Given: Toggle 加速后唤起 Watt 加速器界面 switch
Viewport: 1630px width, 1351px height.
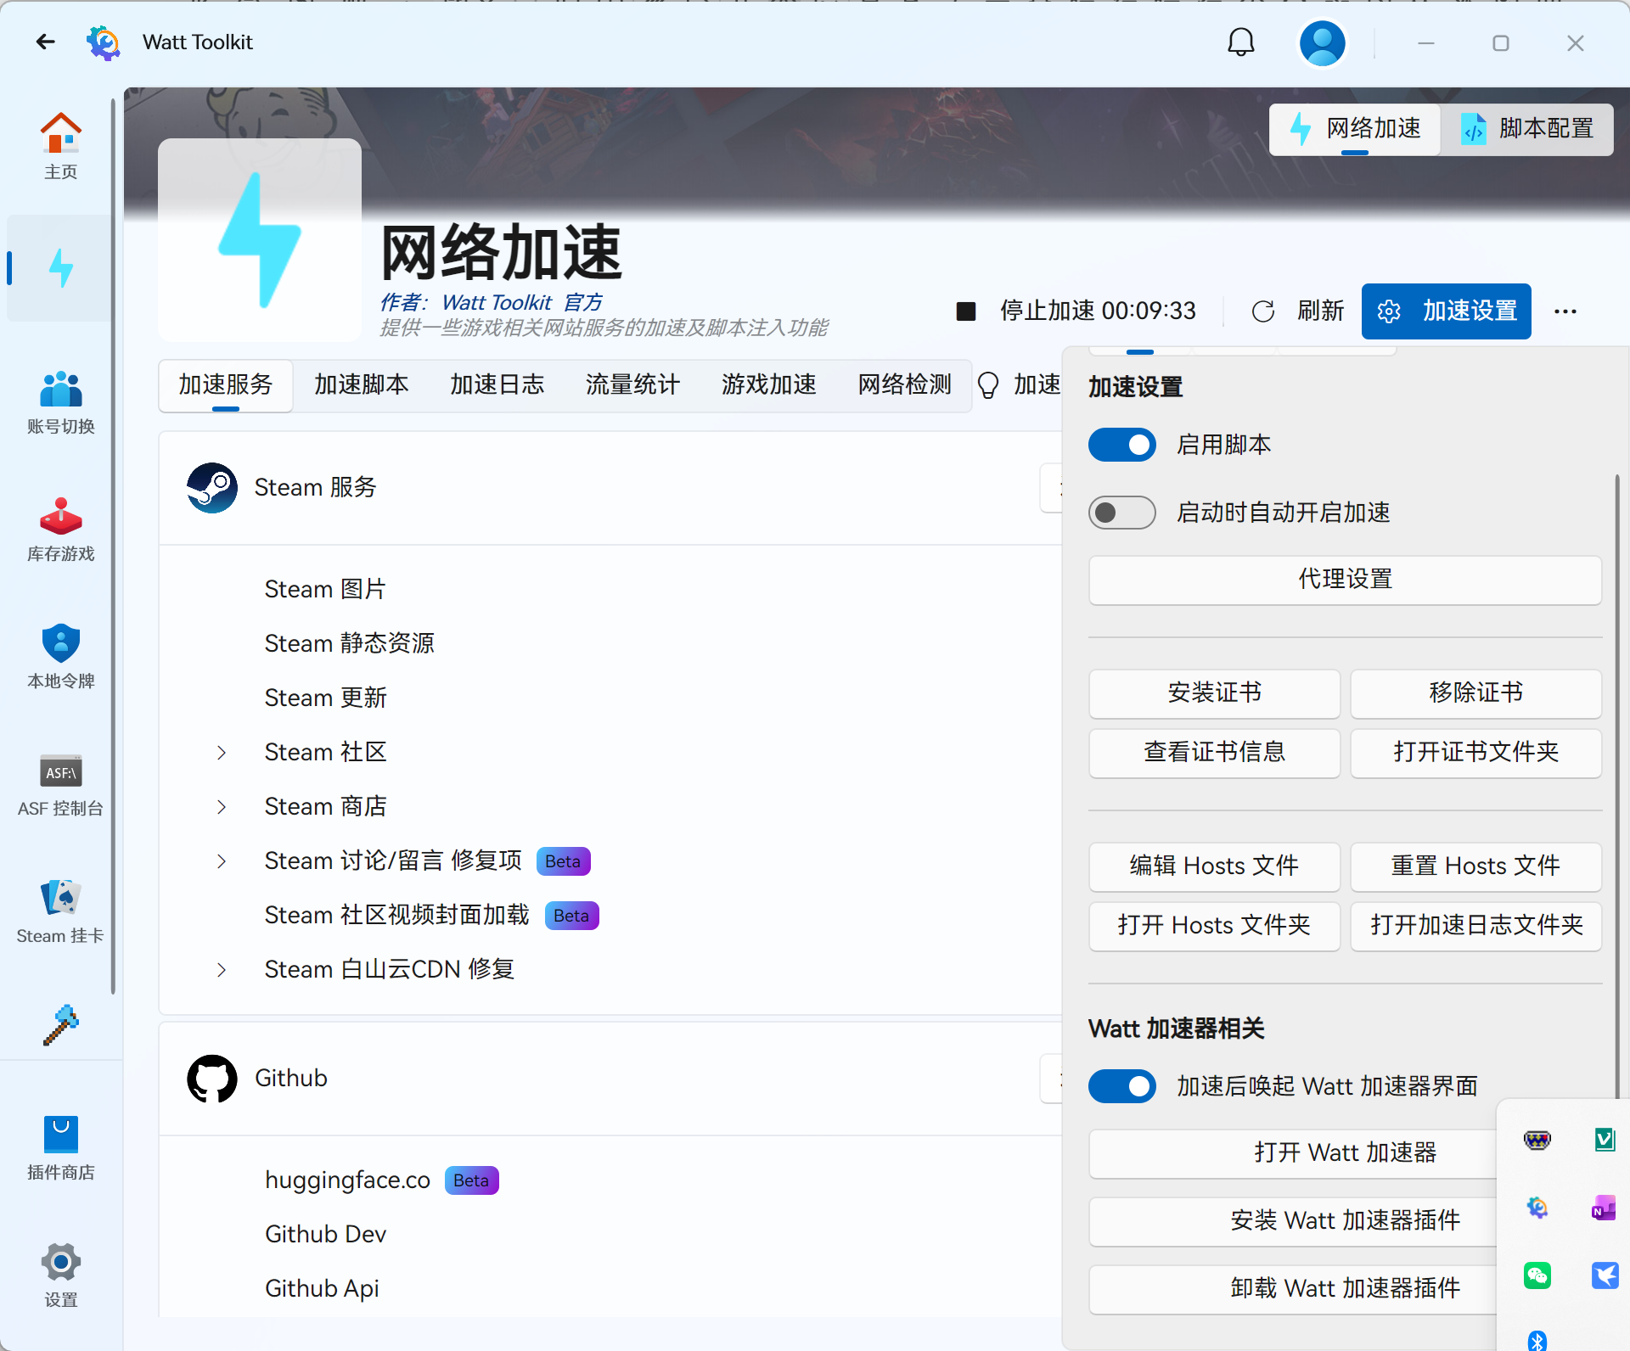Looking at the screenshot, I should pyautogui.click(x=1121, y=1086).
